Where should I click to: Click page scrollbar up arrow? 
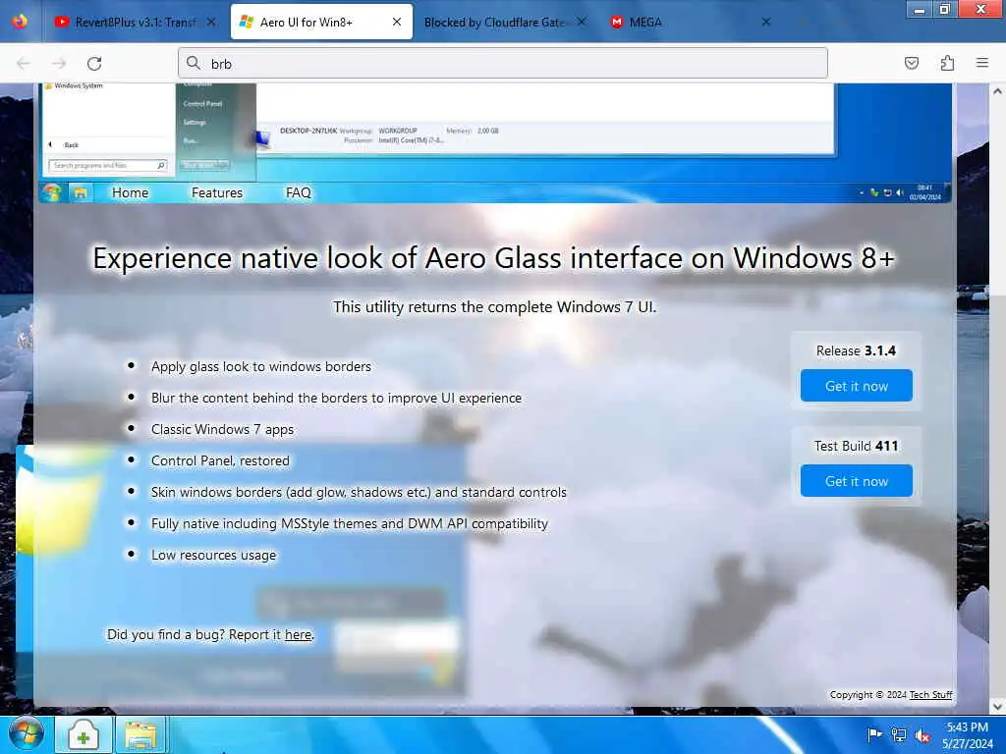(x=997, y=91)
